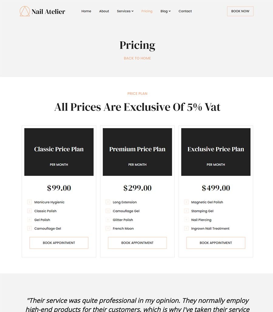Select the icon beside Magnetic Gel Polish

[186, 202]
